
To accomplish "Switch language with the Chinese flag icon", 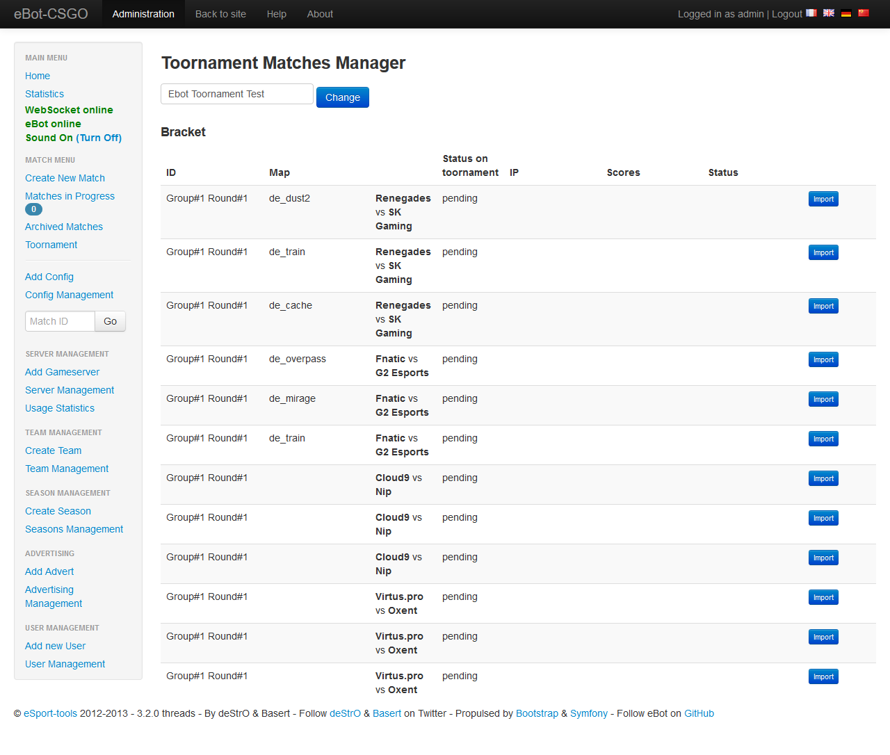I will click(x=864, y=13).
